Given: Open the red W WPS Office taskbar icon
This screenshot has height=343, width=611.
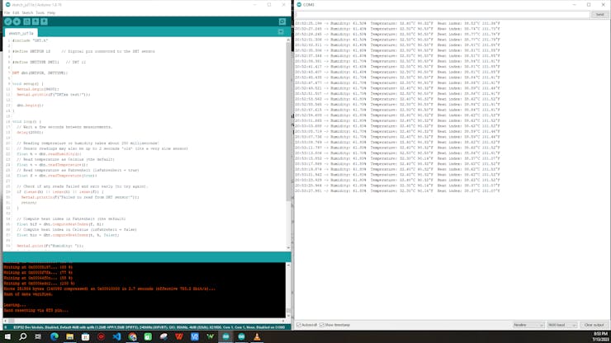Looking at the screenshot, I should tap(179, 336).
